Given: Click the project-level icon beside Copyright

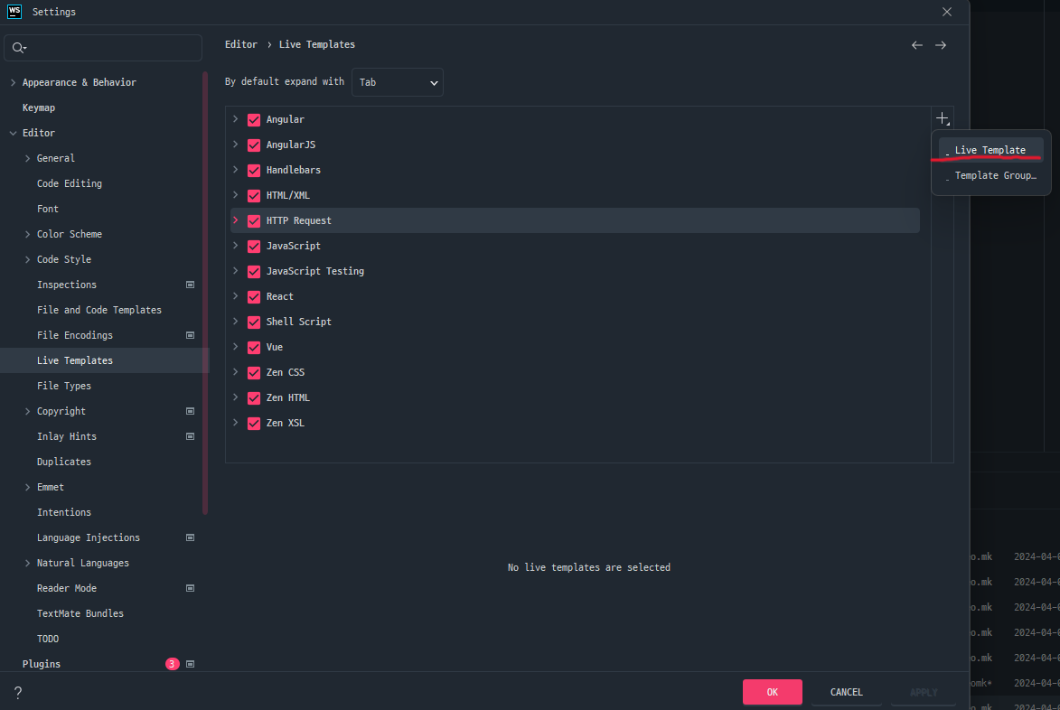Looking at the screenshot, I should click(x=190, y=411).
